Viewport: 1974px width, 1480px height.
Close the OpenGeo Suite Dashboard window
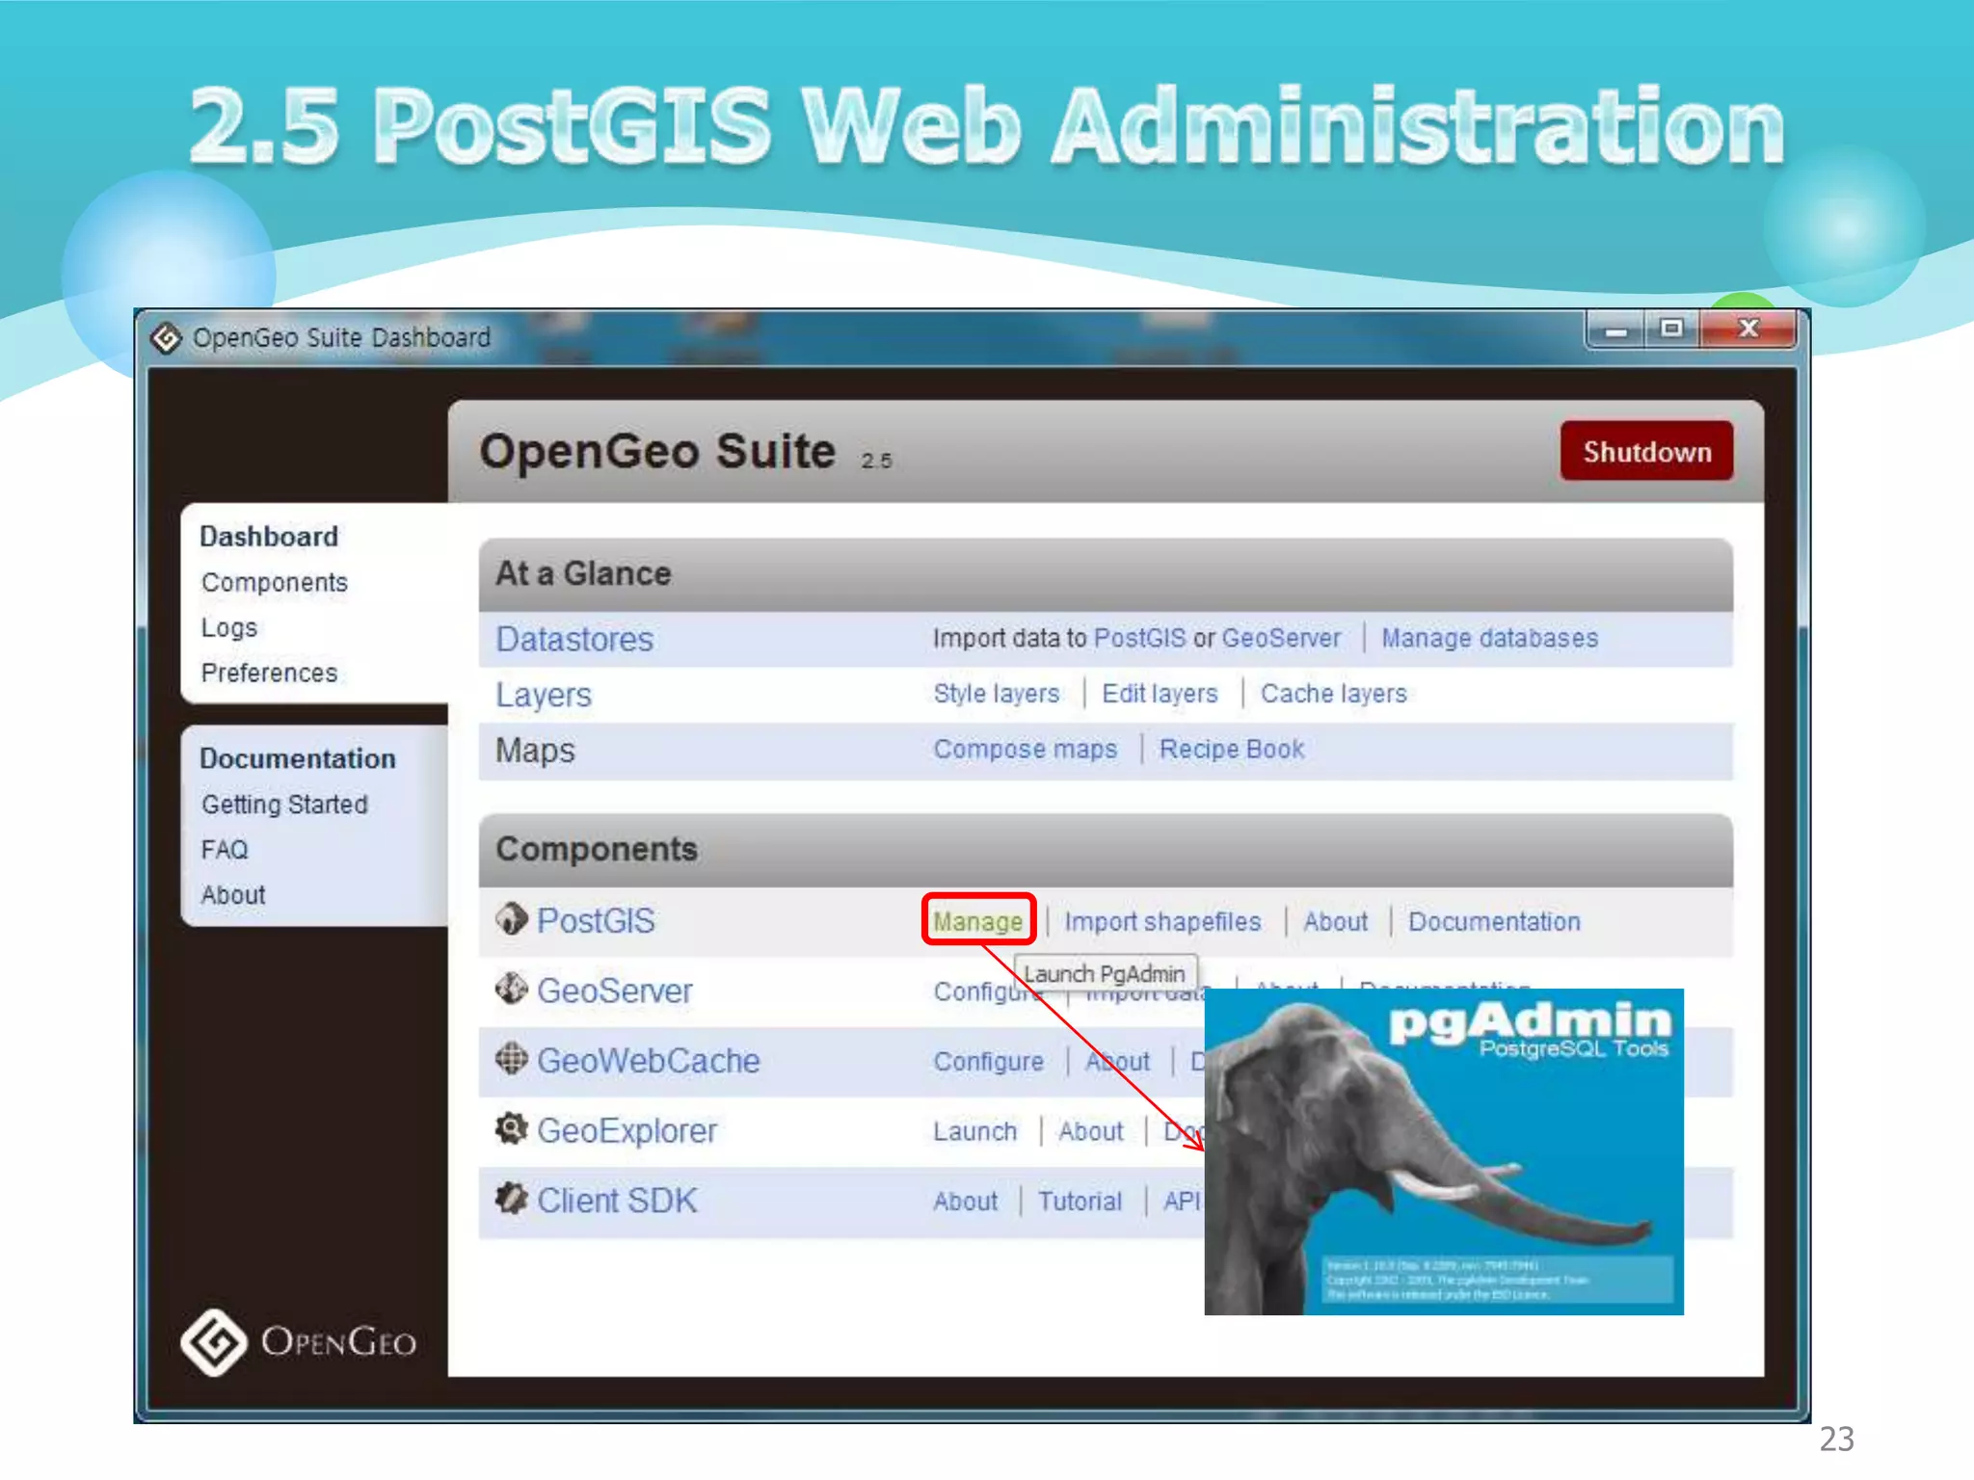[1748, 330]
